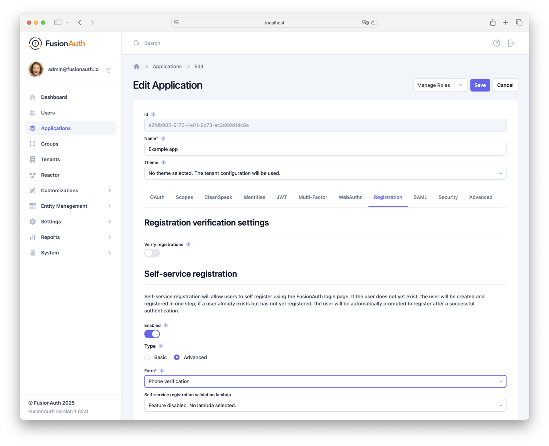Click the logout icon in the header
This screenshot has width=549, height=446.
click(x=511, y=43)
